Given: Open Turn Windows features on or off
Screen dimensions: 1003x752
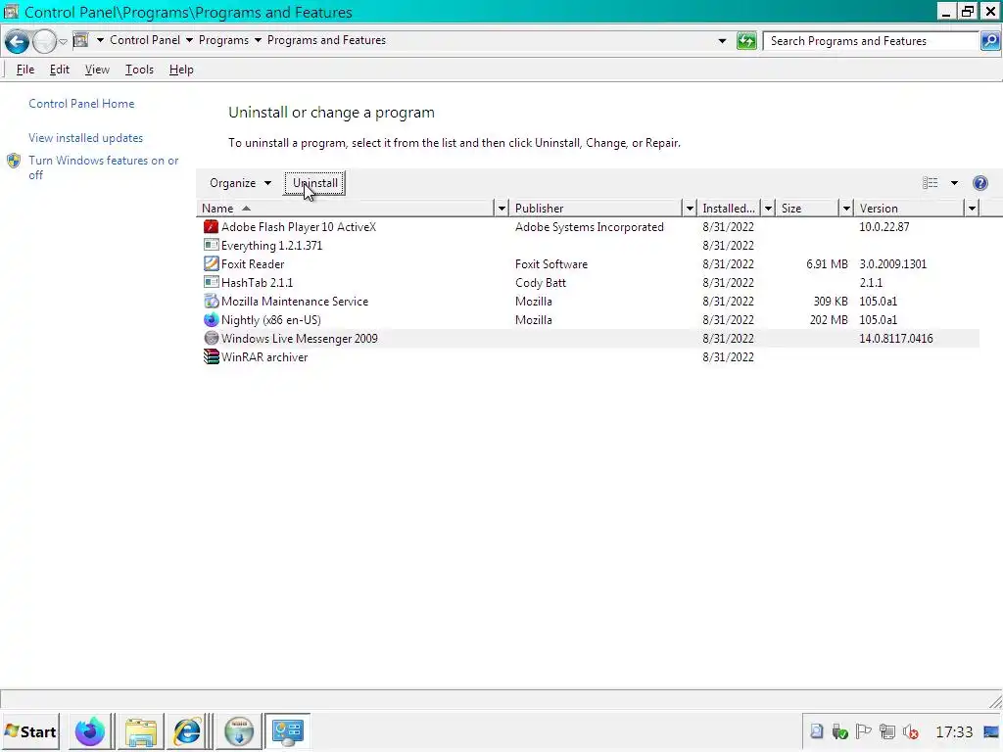Looking at the screenshot, I should pos(104,167).
